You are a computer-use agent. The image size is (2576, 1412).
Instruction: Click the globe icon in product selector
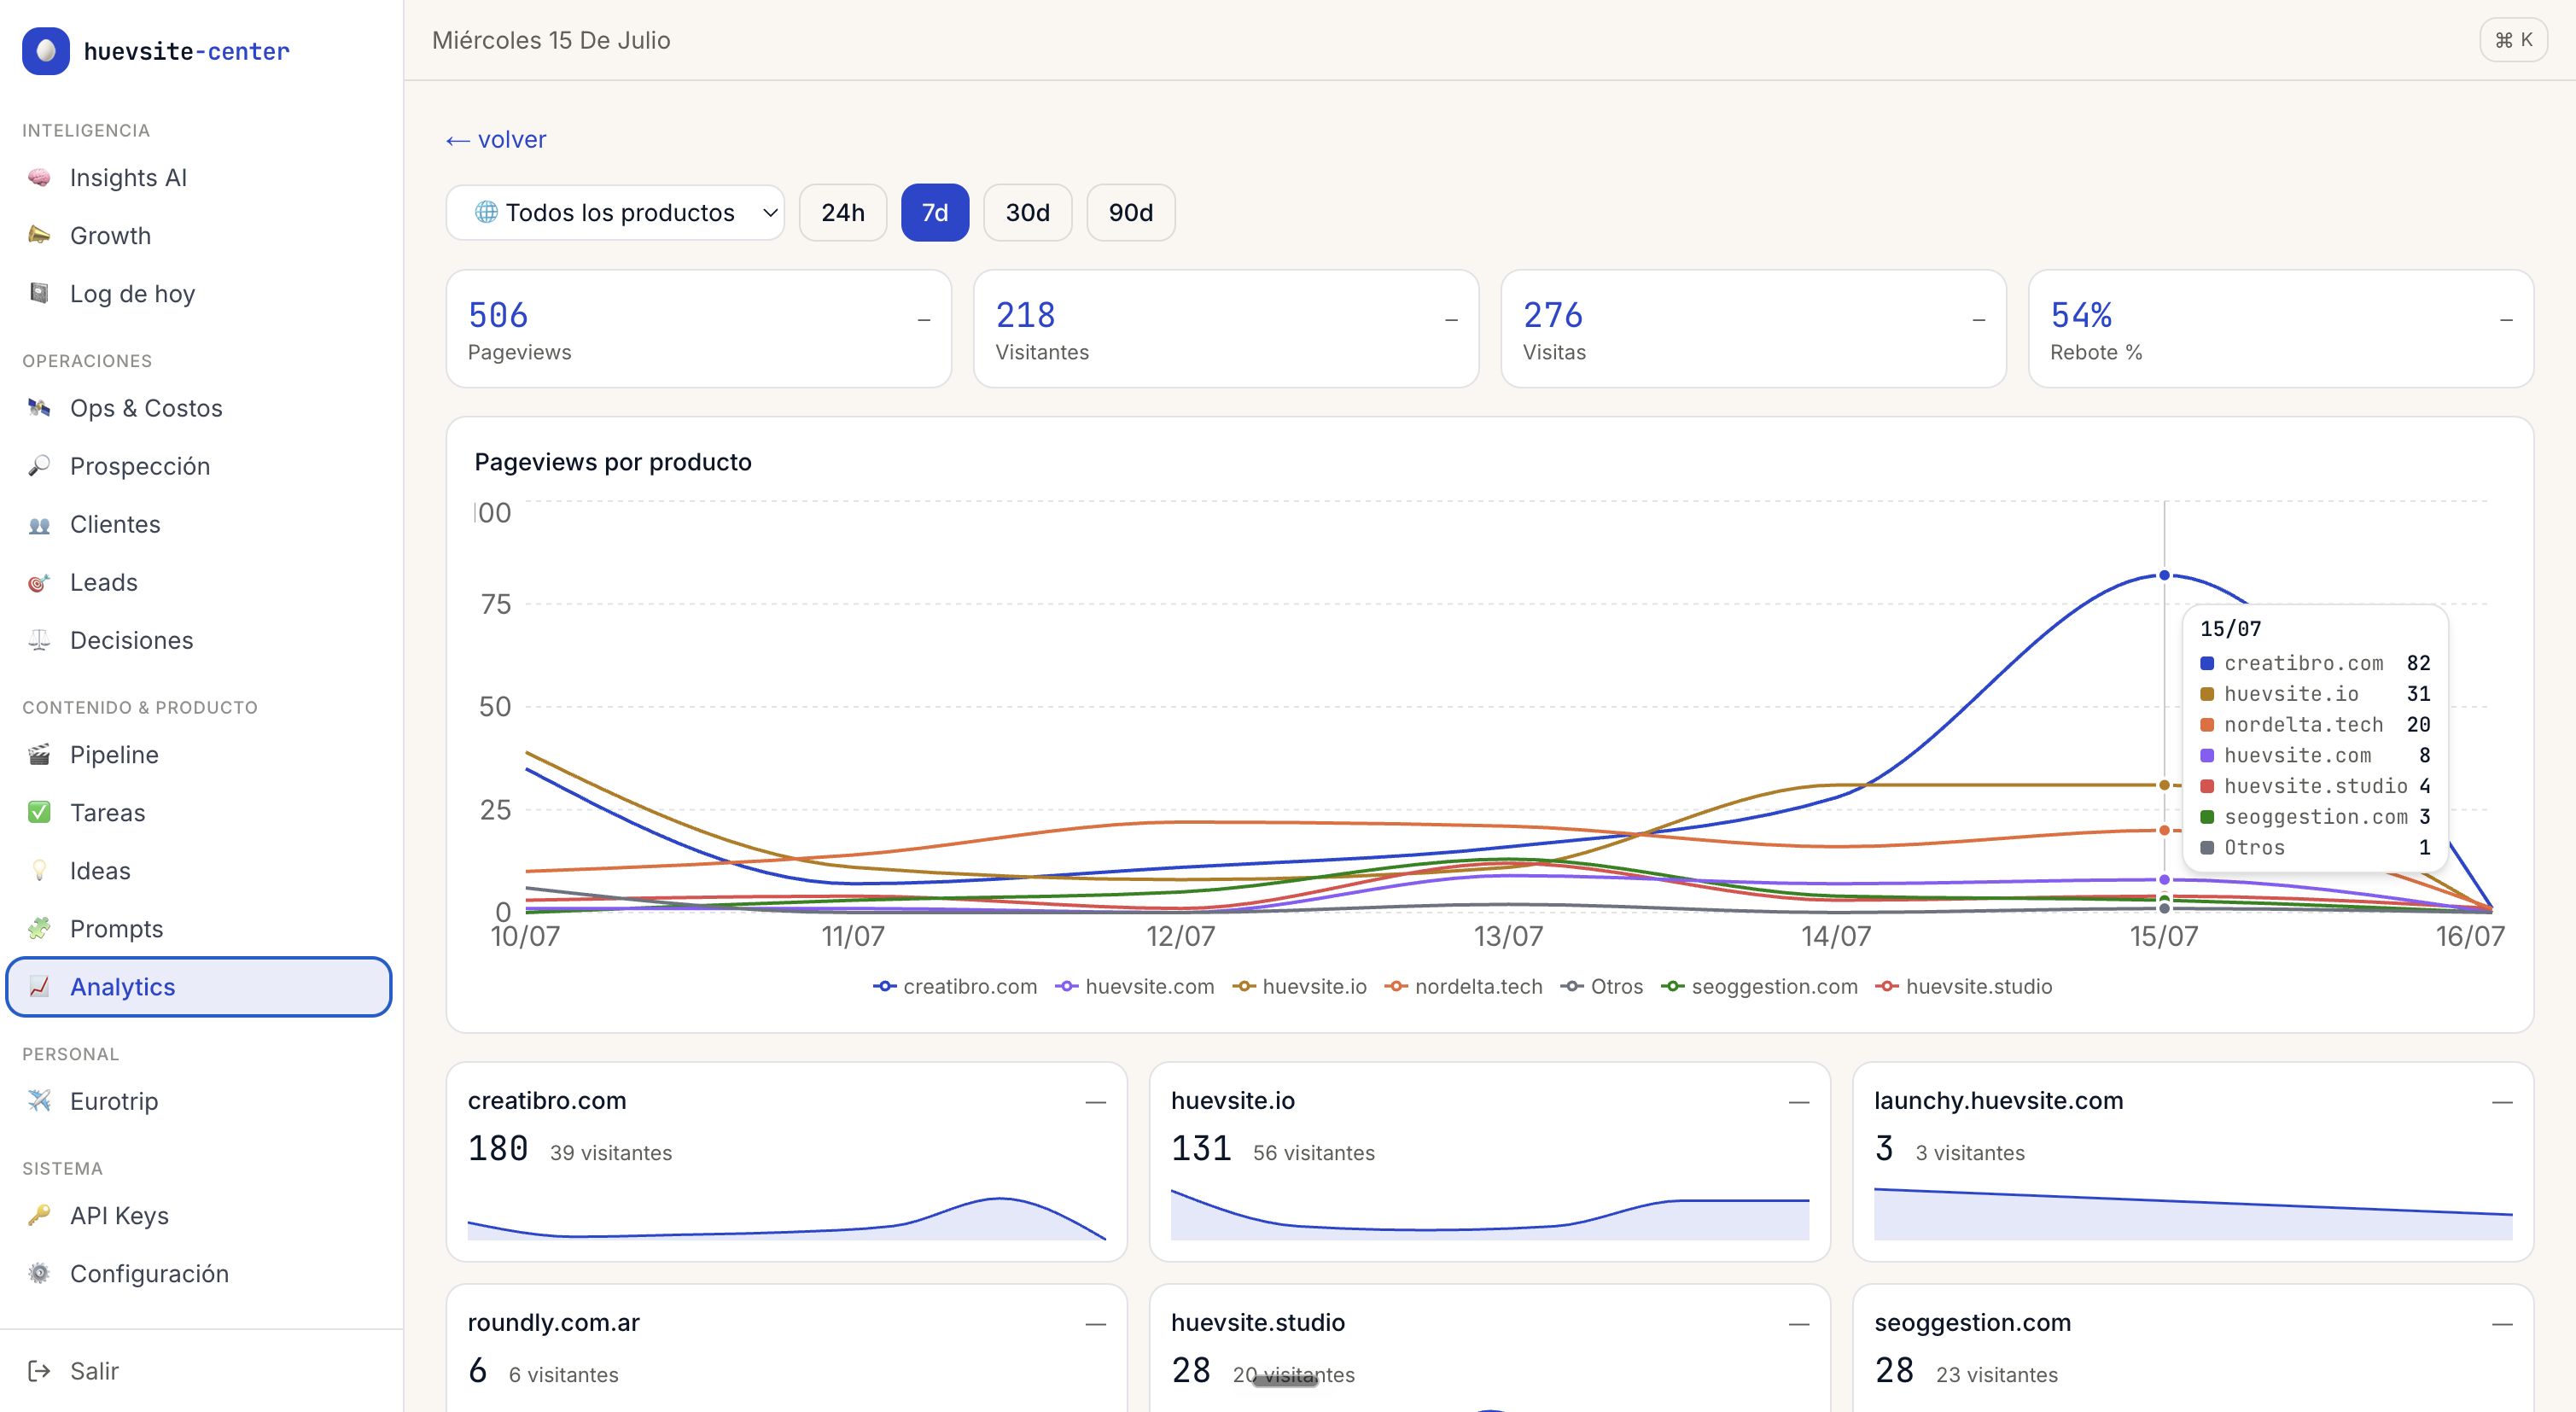(486, 212)
